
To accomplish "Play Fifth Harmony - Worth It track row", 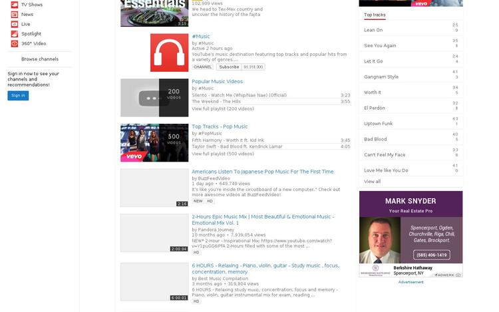I will 271,140.
